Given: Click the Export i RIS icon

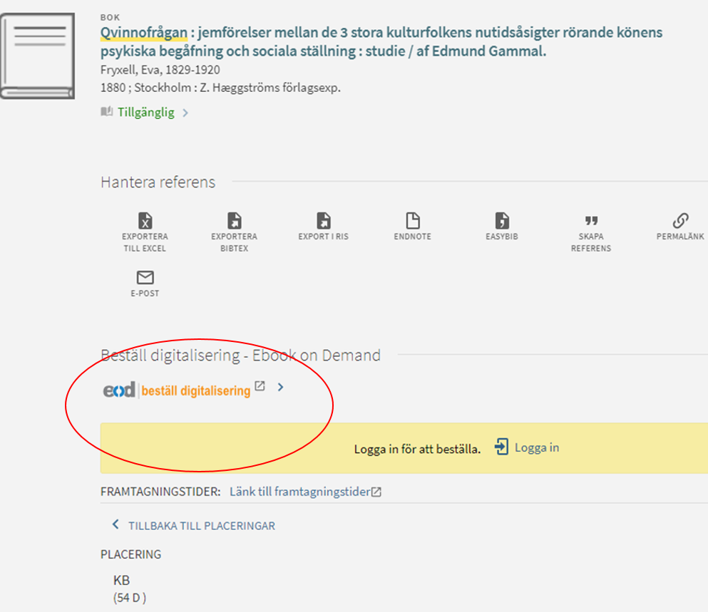Looking at the screenshot, I should click(323, 221).
